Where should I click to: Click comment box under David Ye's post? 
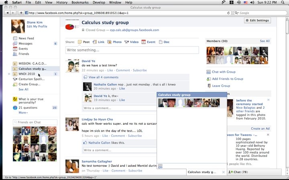click(x=120, y=108)
